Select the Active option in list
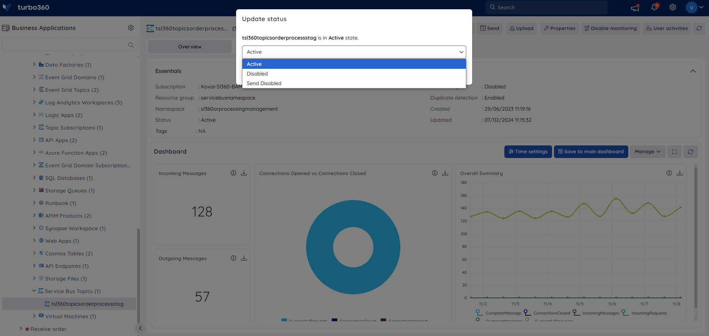The height and width of the screenshot is (336, 709). click(x=354, y=64)
